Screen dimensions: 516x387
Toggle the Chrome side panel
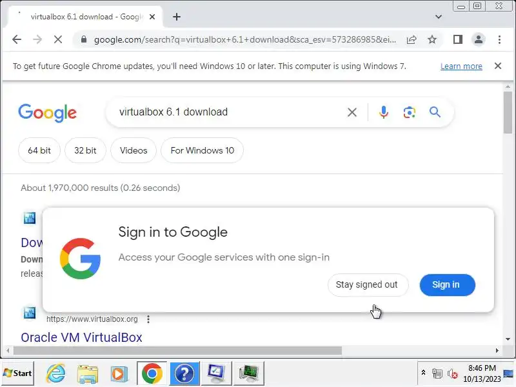pos(458,40)
